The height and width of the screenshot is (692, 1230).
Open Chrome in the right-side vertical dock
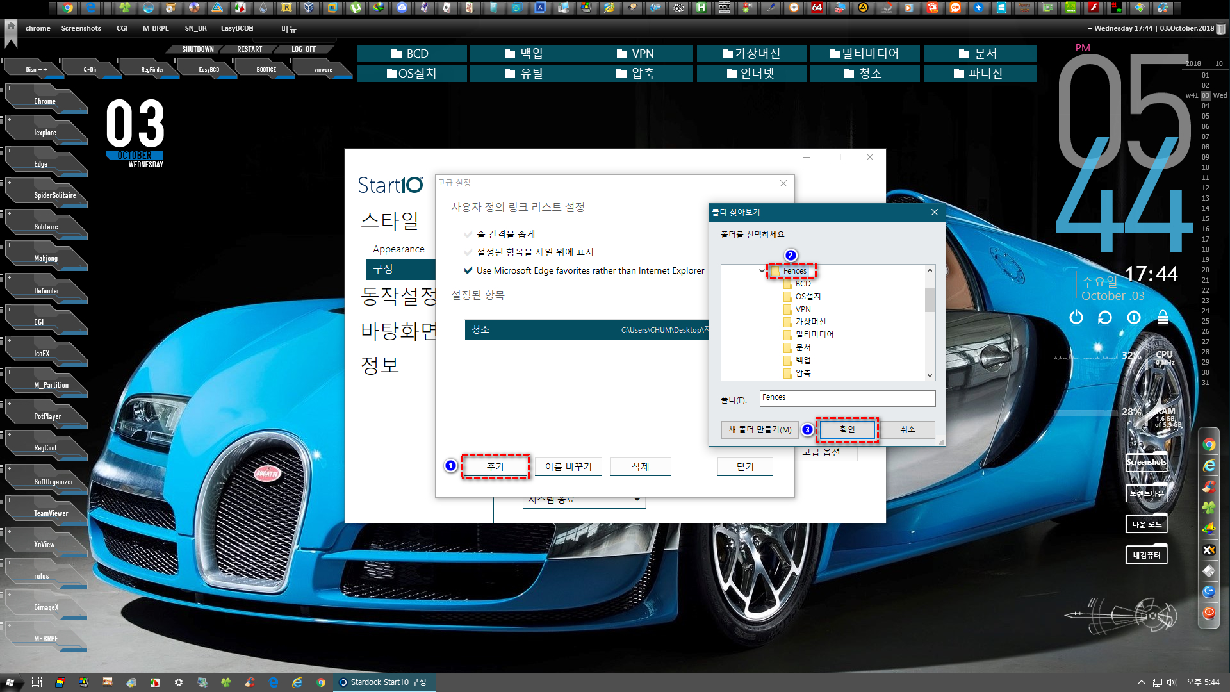(1209, 445)
